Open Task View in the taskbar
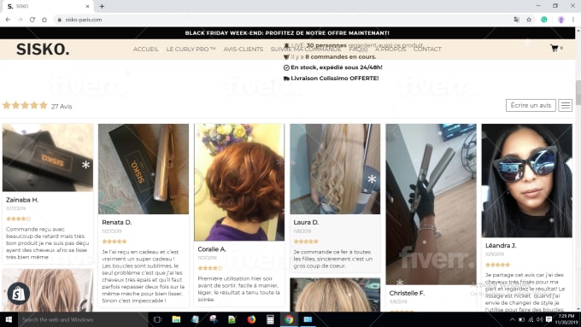Screen dimensions: 581x327 tap(157, 319)
